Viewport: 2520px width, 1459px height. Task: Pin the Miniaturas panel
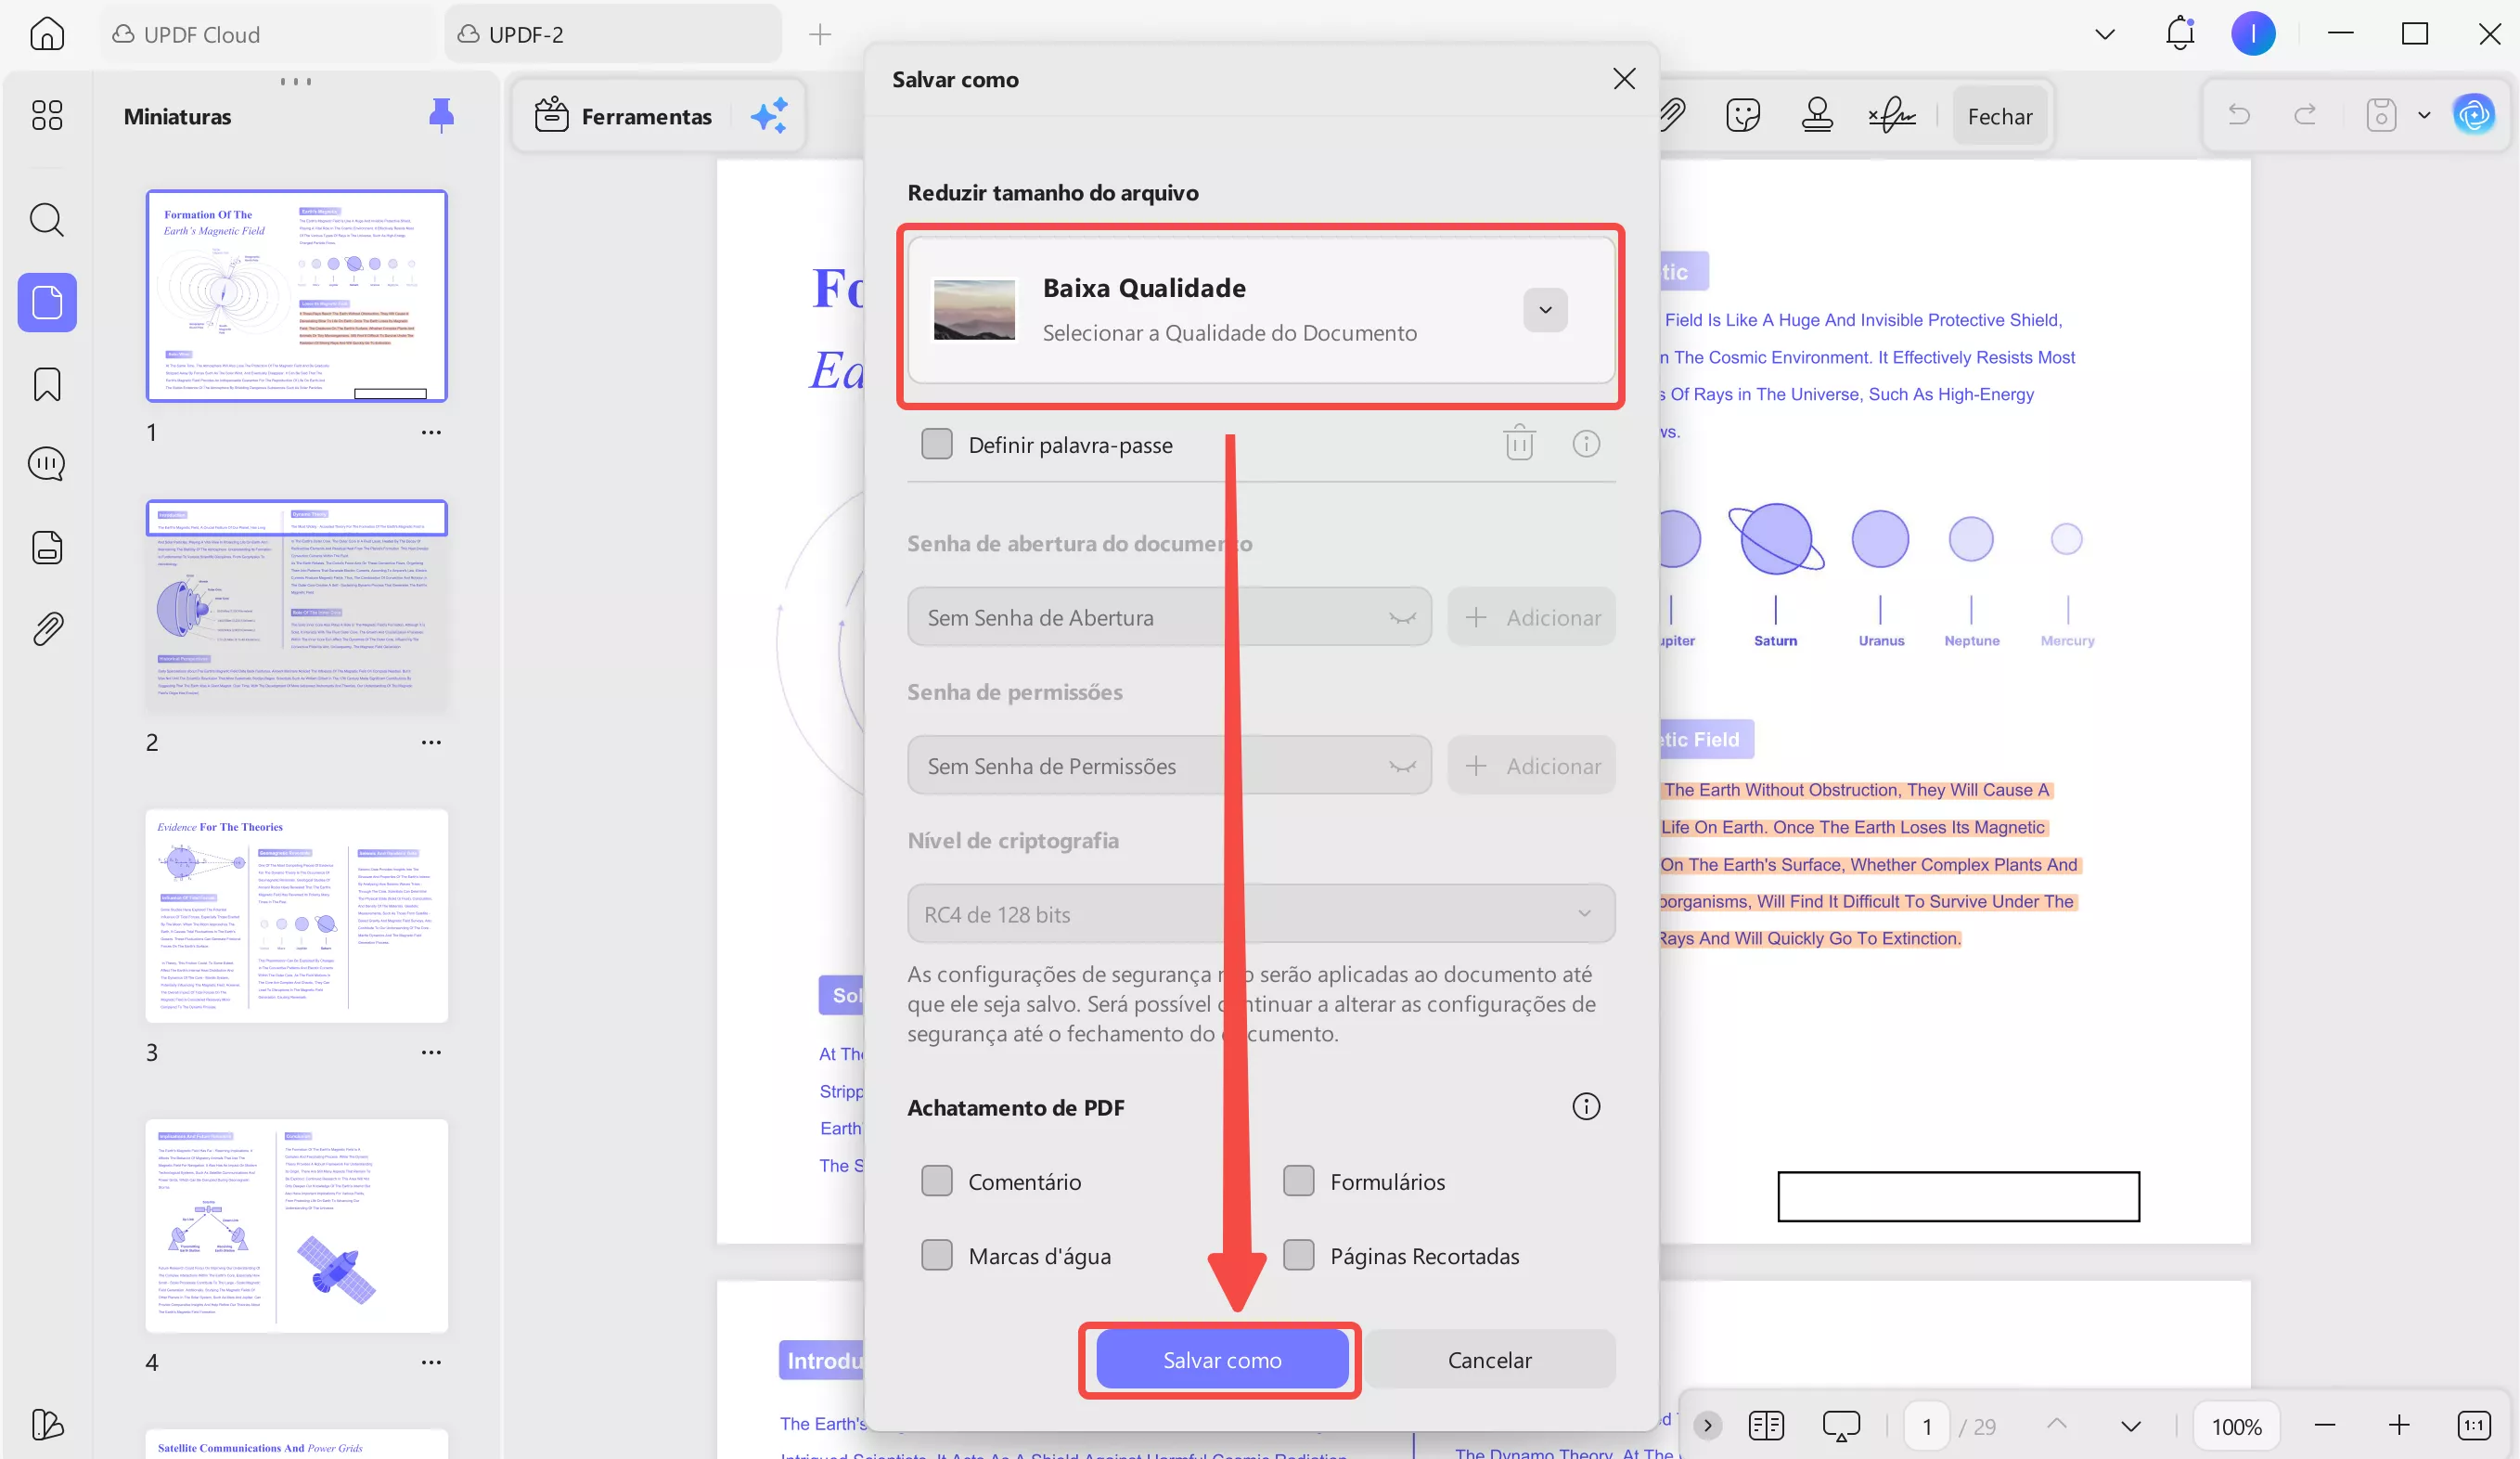[441, 116]
